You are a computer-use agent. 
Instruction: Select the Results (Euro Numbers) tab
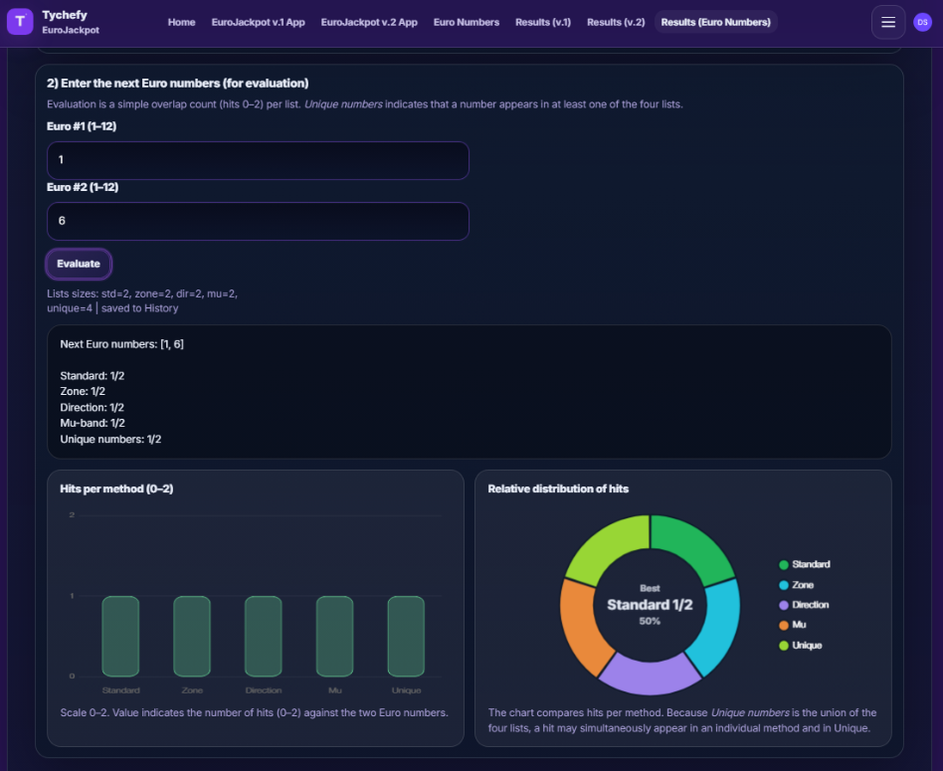coord(715,22)
